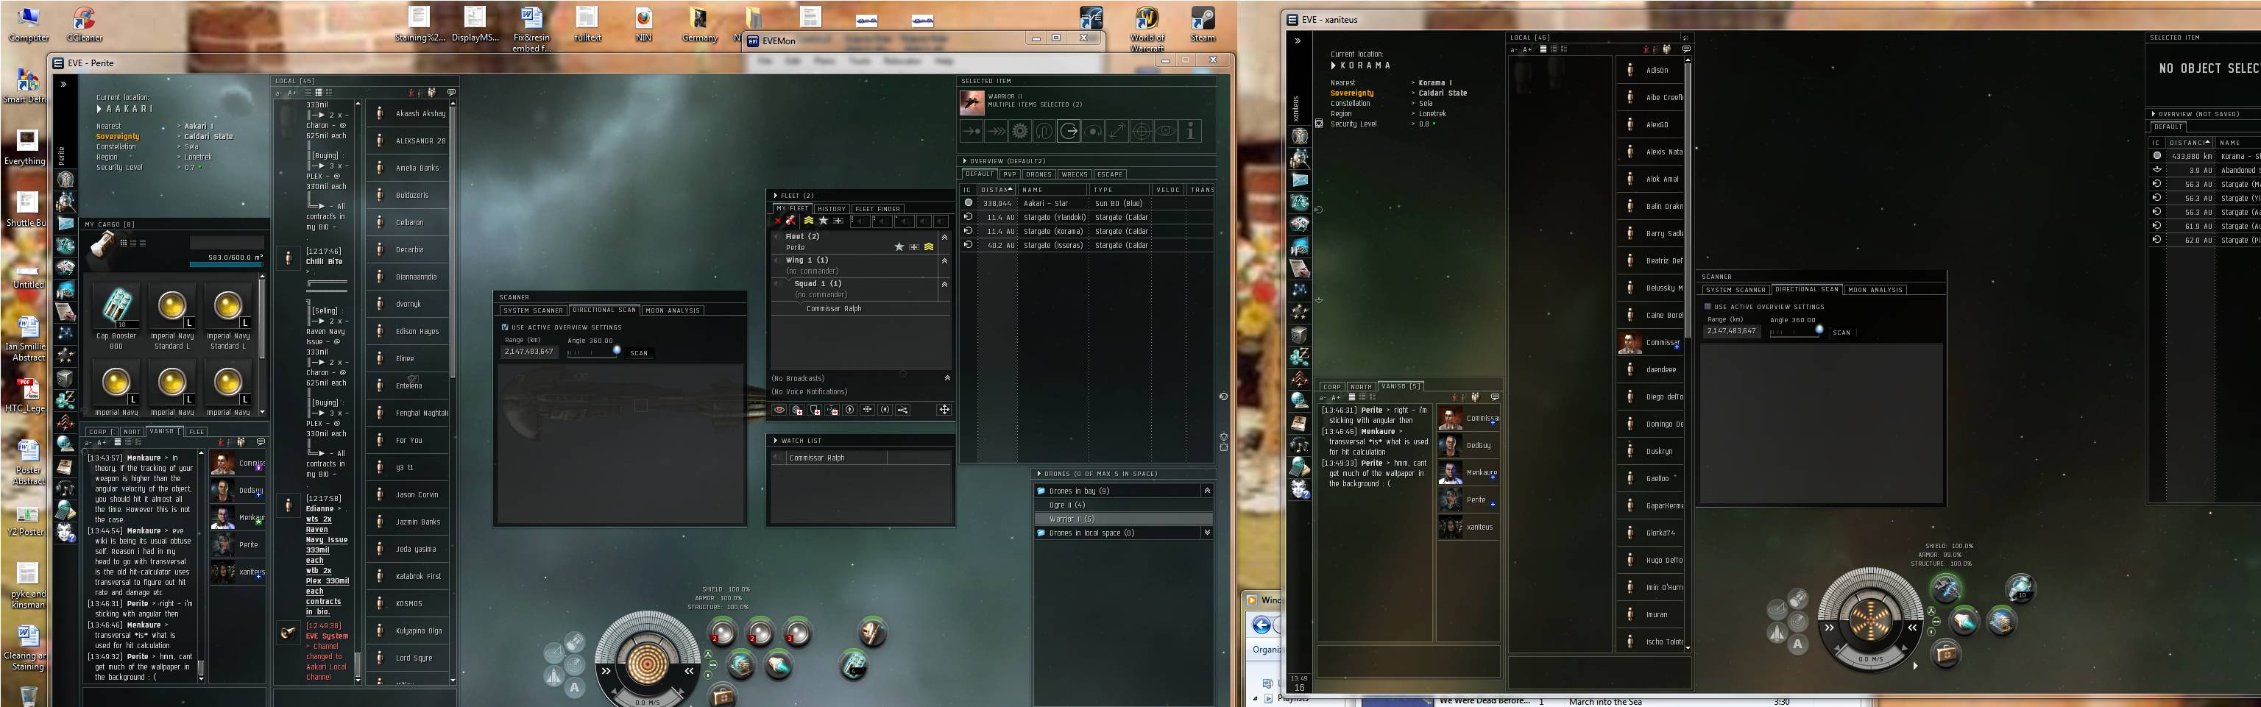Open fleet History tab
Viewport: 2261px width, 707px height.
tap(831, 209)
